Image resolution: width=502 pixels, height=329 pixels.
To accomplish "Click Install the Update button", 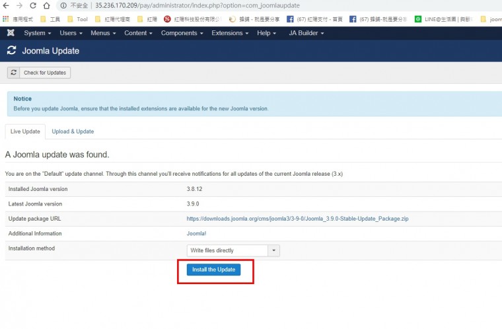I will point(213,270).
